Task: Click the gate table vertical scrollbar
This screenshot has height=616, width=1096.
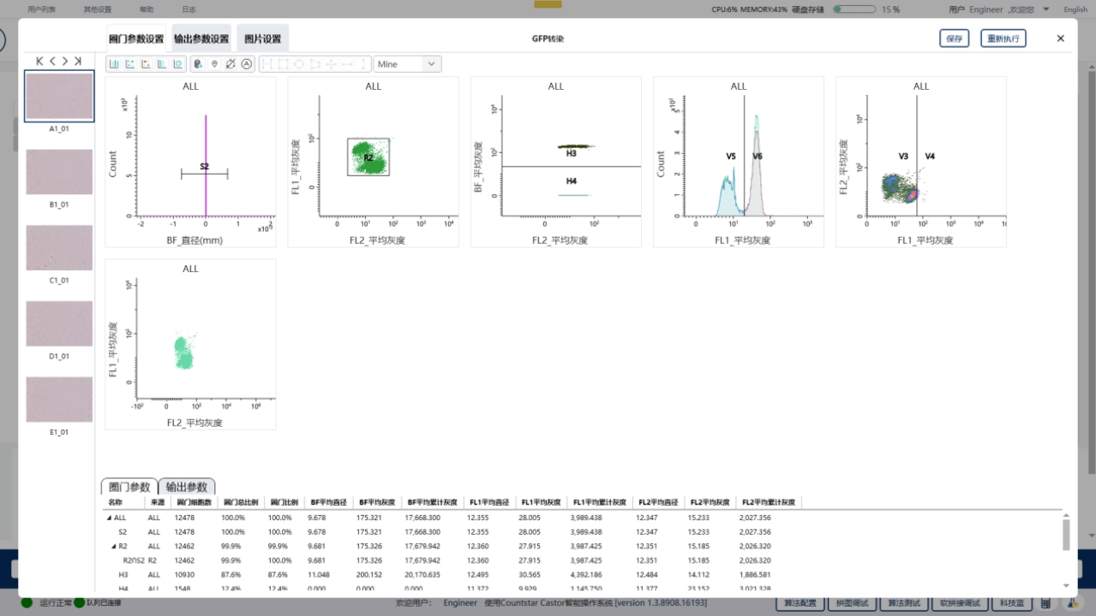Action: point(1066,535)
